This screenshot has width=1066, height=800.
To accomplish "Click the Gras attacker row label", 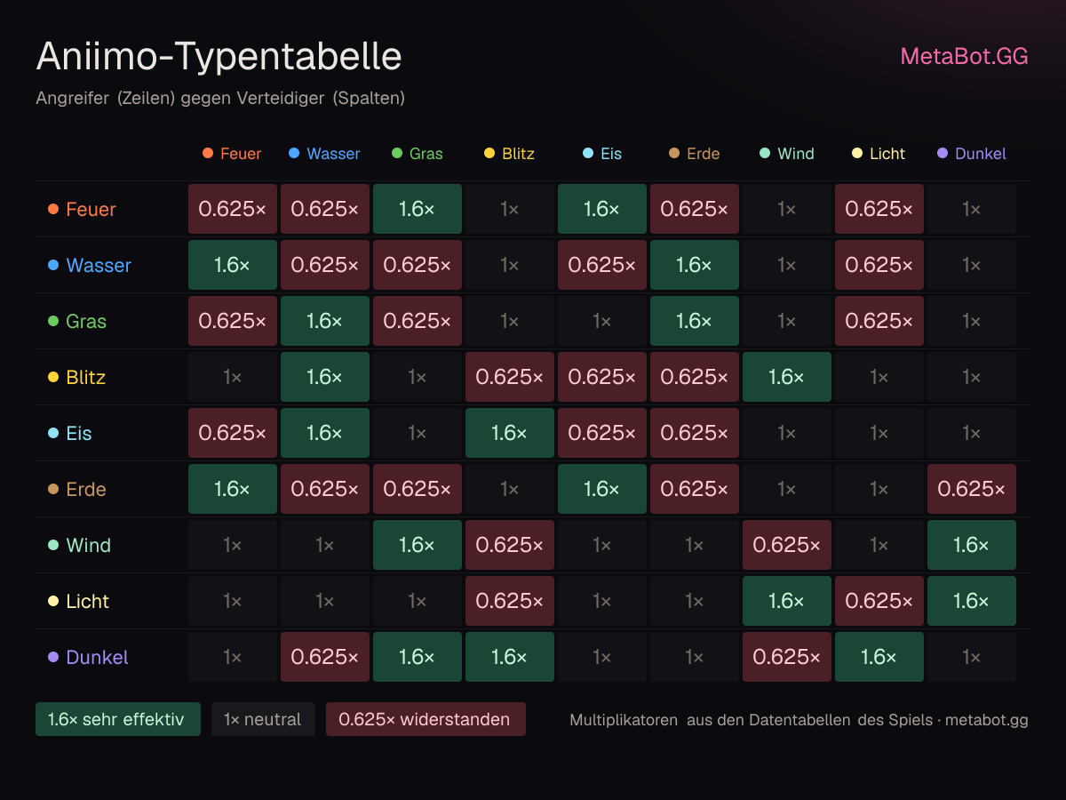I will click(x=76, y=321).
